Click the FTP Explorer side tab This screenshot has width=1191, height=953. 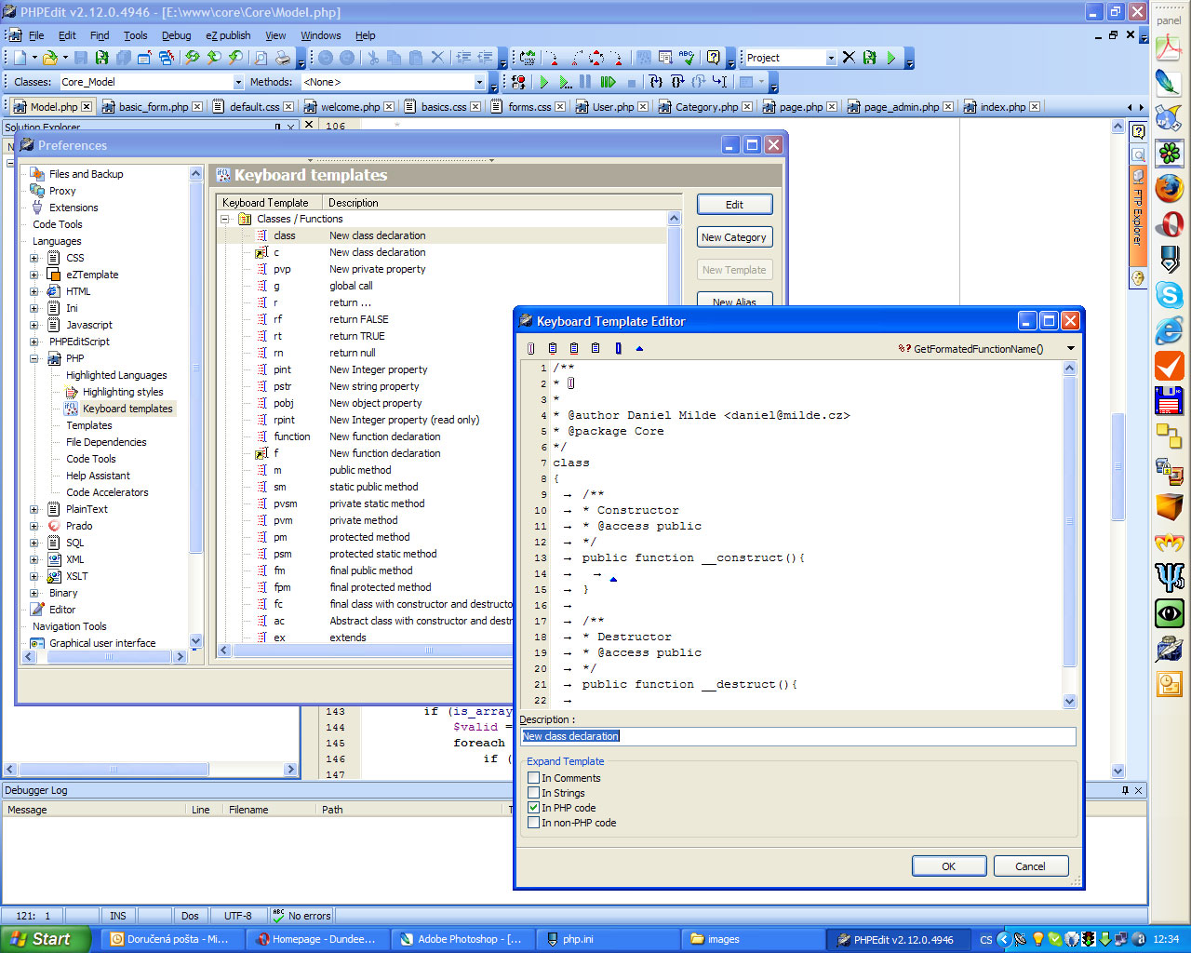click(1137, 216)
